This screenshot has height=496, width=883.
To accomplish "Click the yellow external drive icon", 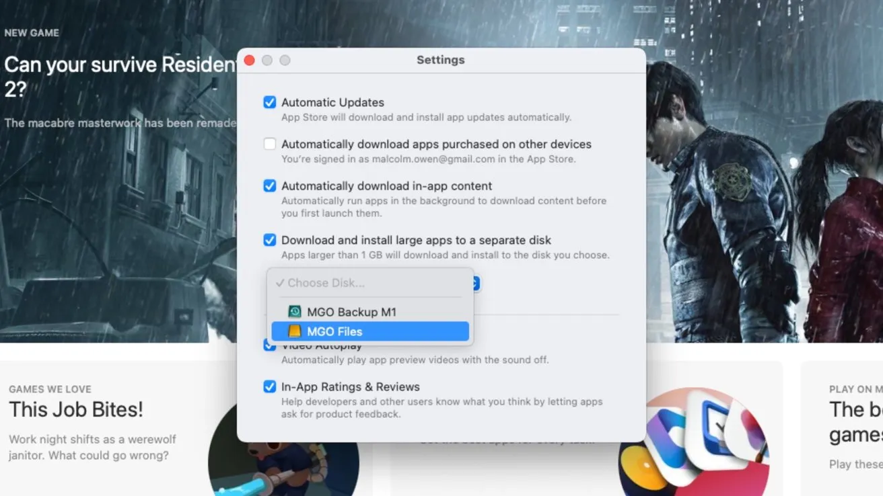I will (x=295, y=331).
